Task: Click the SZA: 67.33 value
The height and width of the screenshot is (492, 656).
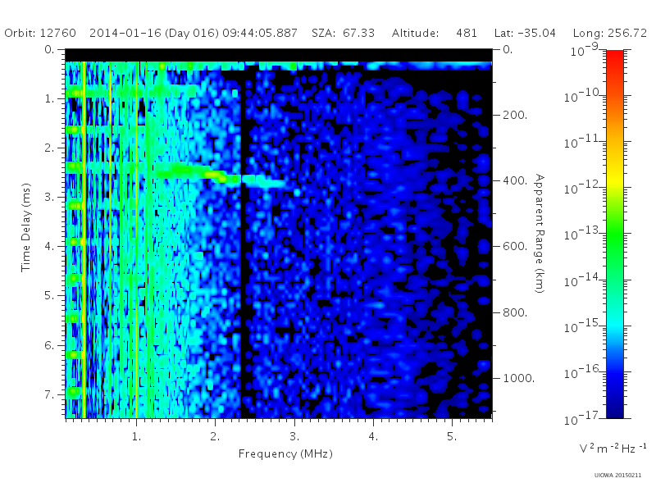Action: click(x=343, y=33)
